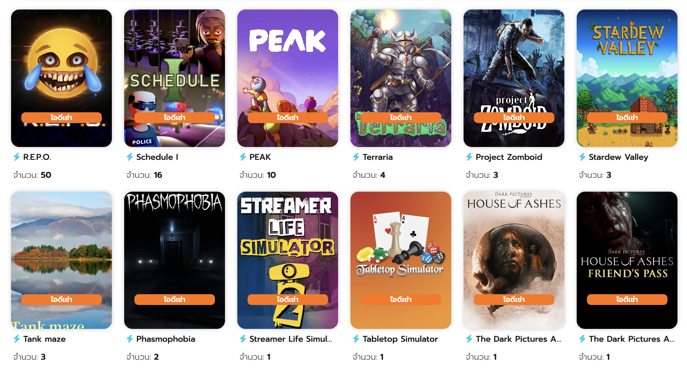Click the Tabletop Simulator title text

pyautogui.click(x=400, y=339)
